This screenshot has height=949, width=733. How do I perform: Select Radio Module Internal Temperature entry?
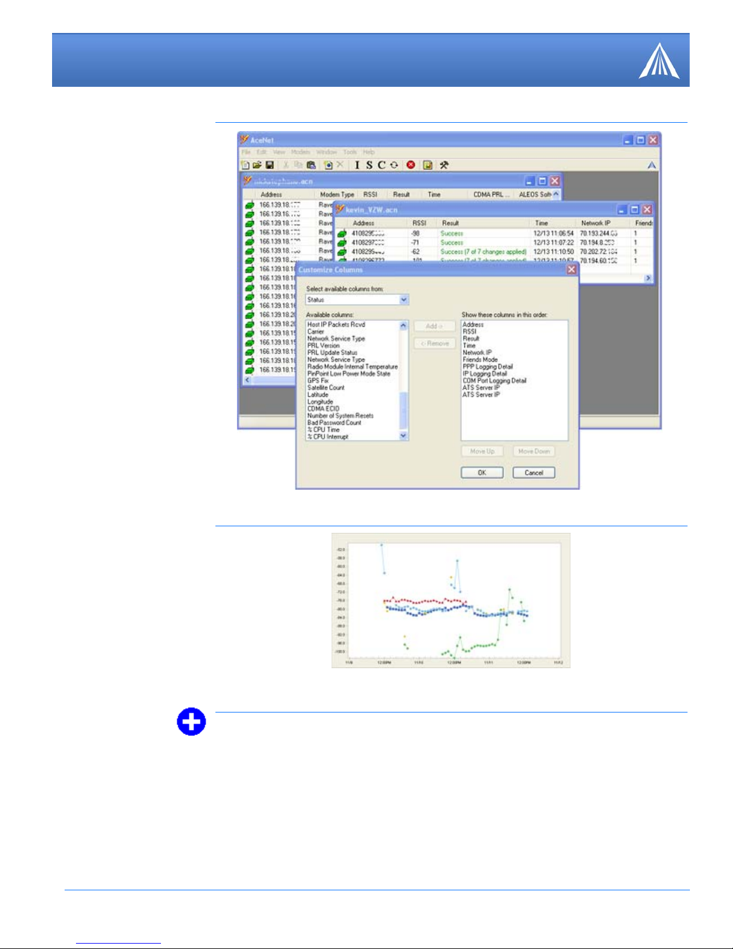(352, 366)
